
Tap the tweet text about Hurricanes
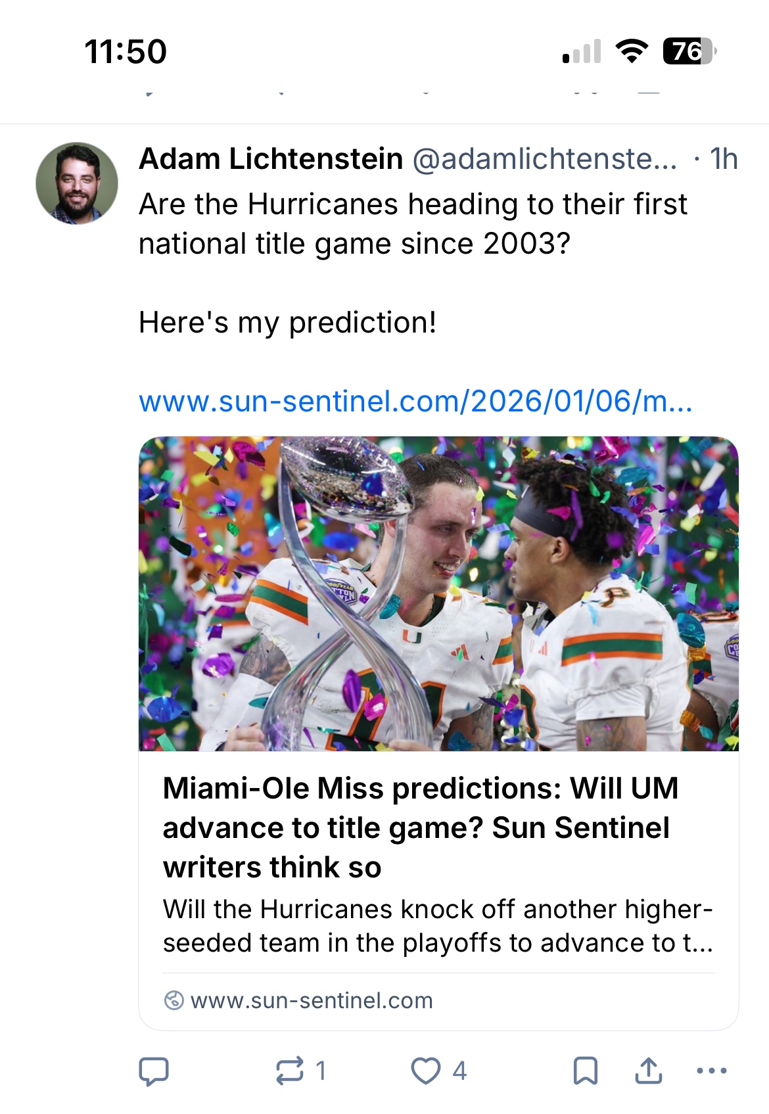click(413, 223)
